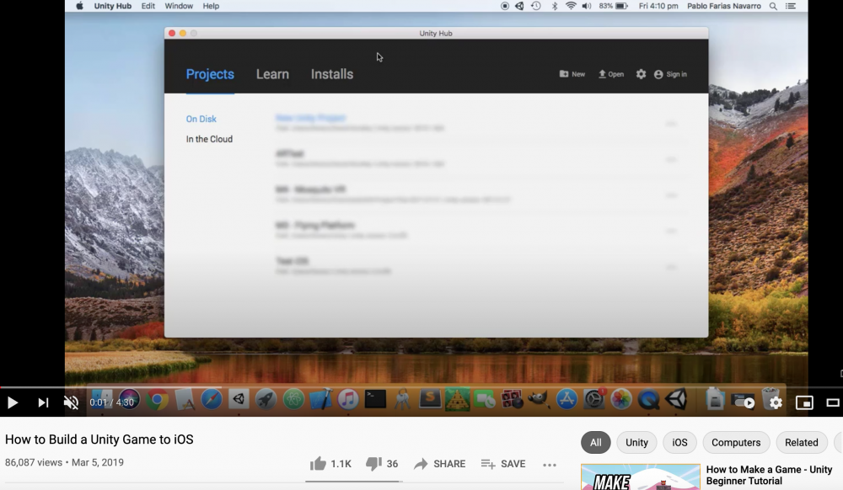Open Unity Hub settings gear
Screen dimensions: 843x490
click(x=641, y=74)
